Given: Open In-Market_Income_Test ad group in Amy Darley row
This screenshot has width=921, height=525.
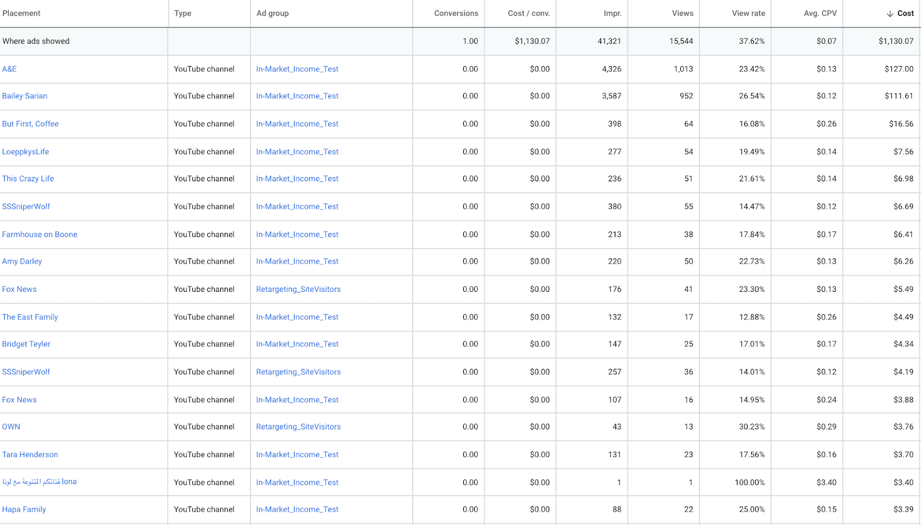Looking at the screenshot, I should pos(297,261).
